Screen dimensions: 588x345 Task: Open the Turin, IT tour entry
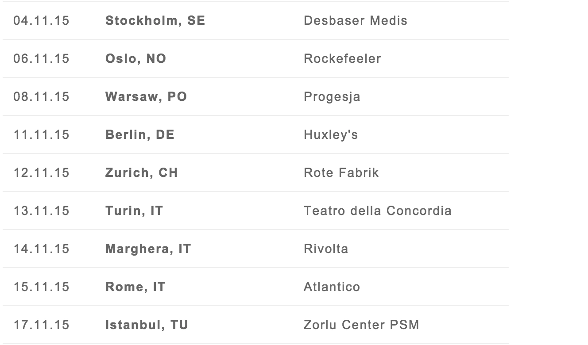pos(256,211)
